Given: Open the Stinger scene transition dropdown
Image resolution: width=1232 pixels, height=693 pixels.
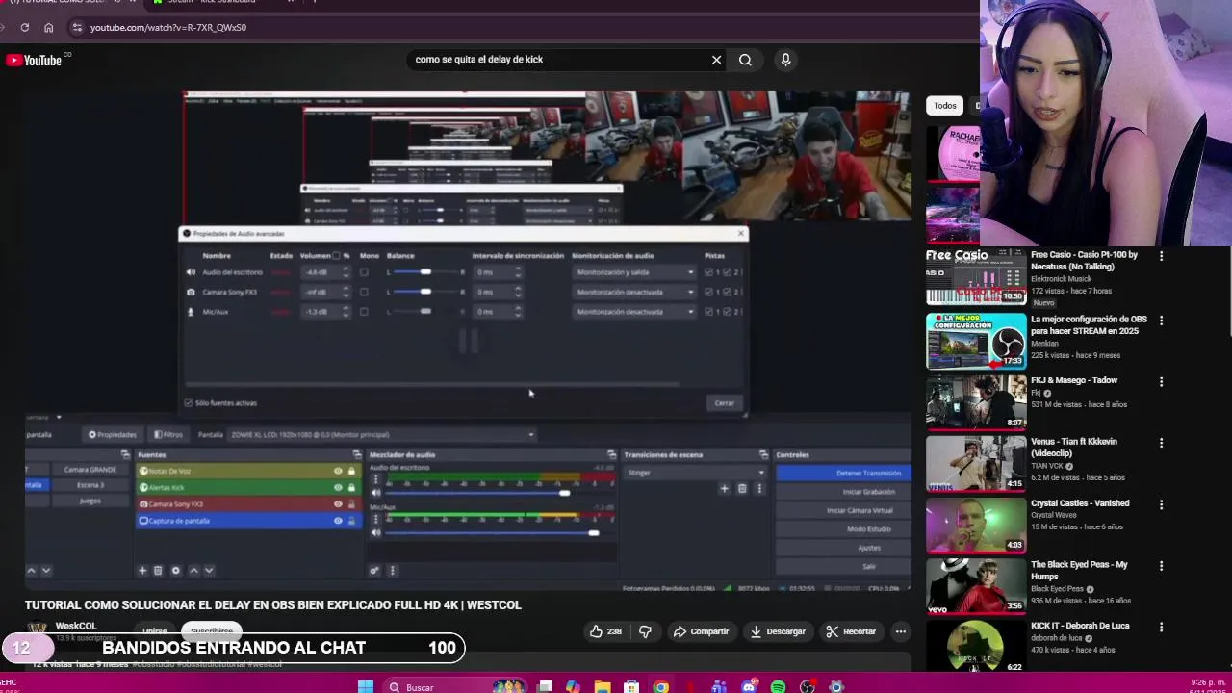Looking at the screenshot, I should (695, 473).
